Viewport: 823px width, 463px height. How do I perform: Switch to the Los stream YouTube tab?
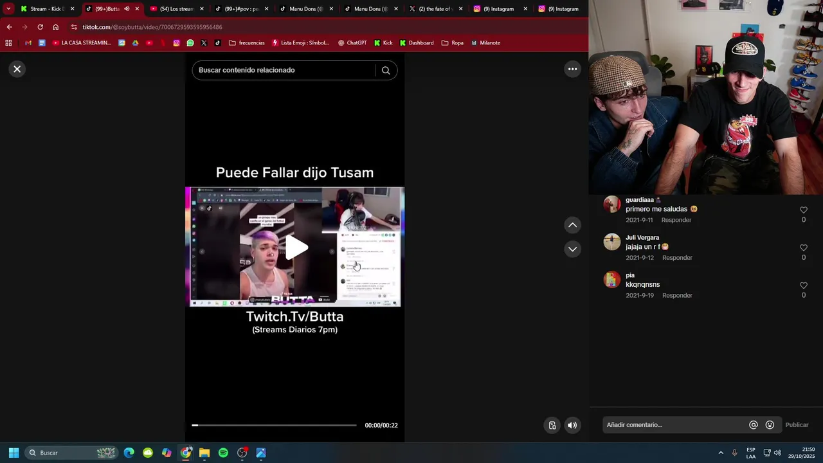click(177, 9)
